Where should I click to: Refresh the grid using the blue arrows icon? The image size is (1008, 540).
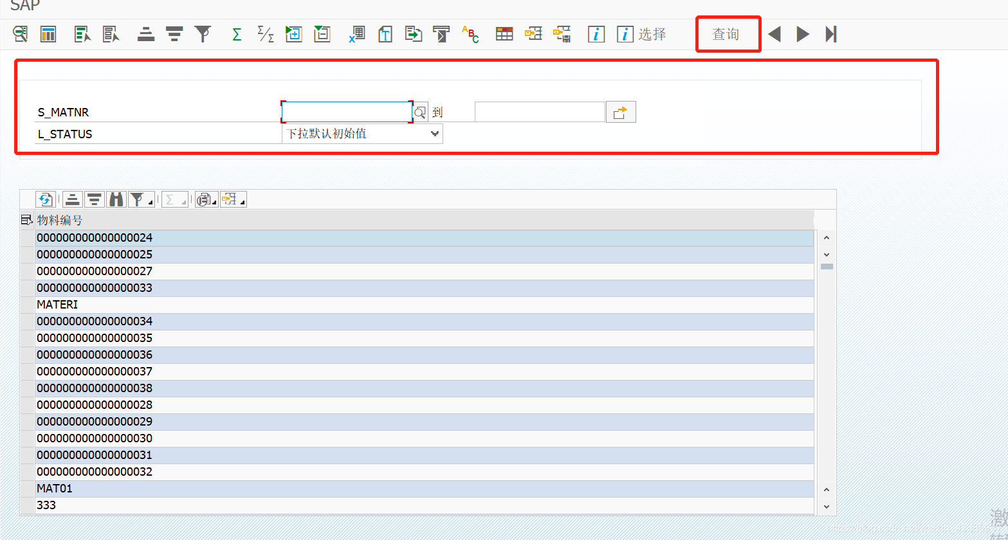pos(44,199)
